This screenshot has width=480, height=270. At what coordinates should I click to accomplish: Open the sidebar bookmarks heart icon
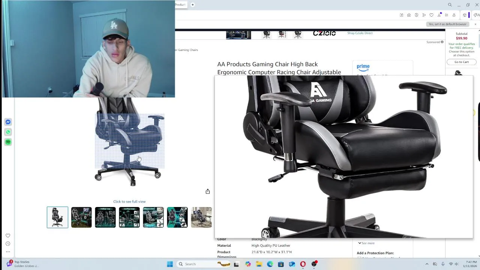8,235
